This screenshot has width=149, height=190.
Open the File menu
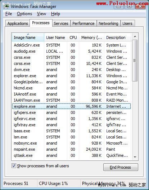point(9,14)
